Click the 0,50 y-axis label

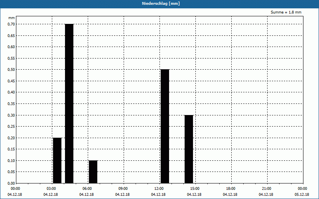11,70
